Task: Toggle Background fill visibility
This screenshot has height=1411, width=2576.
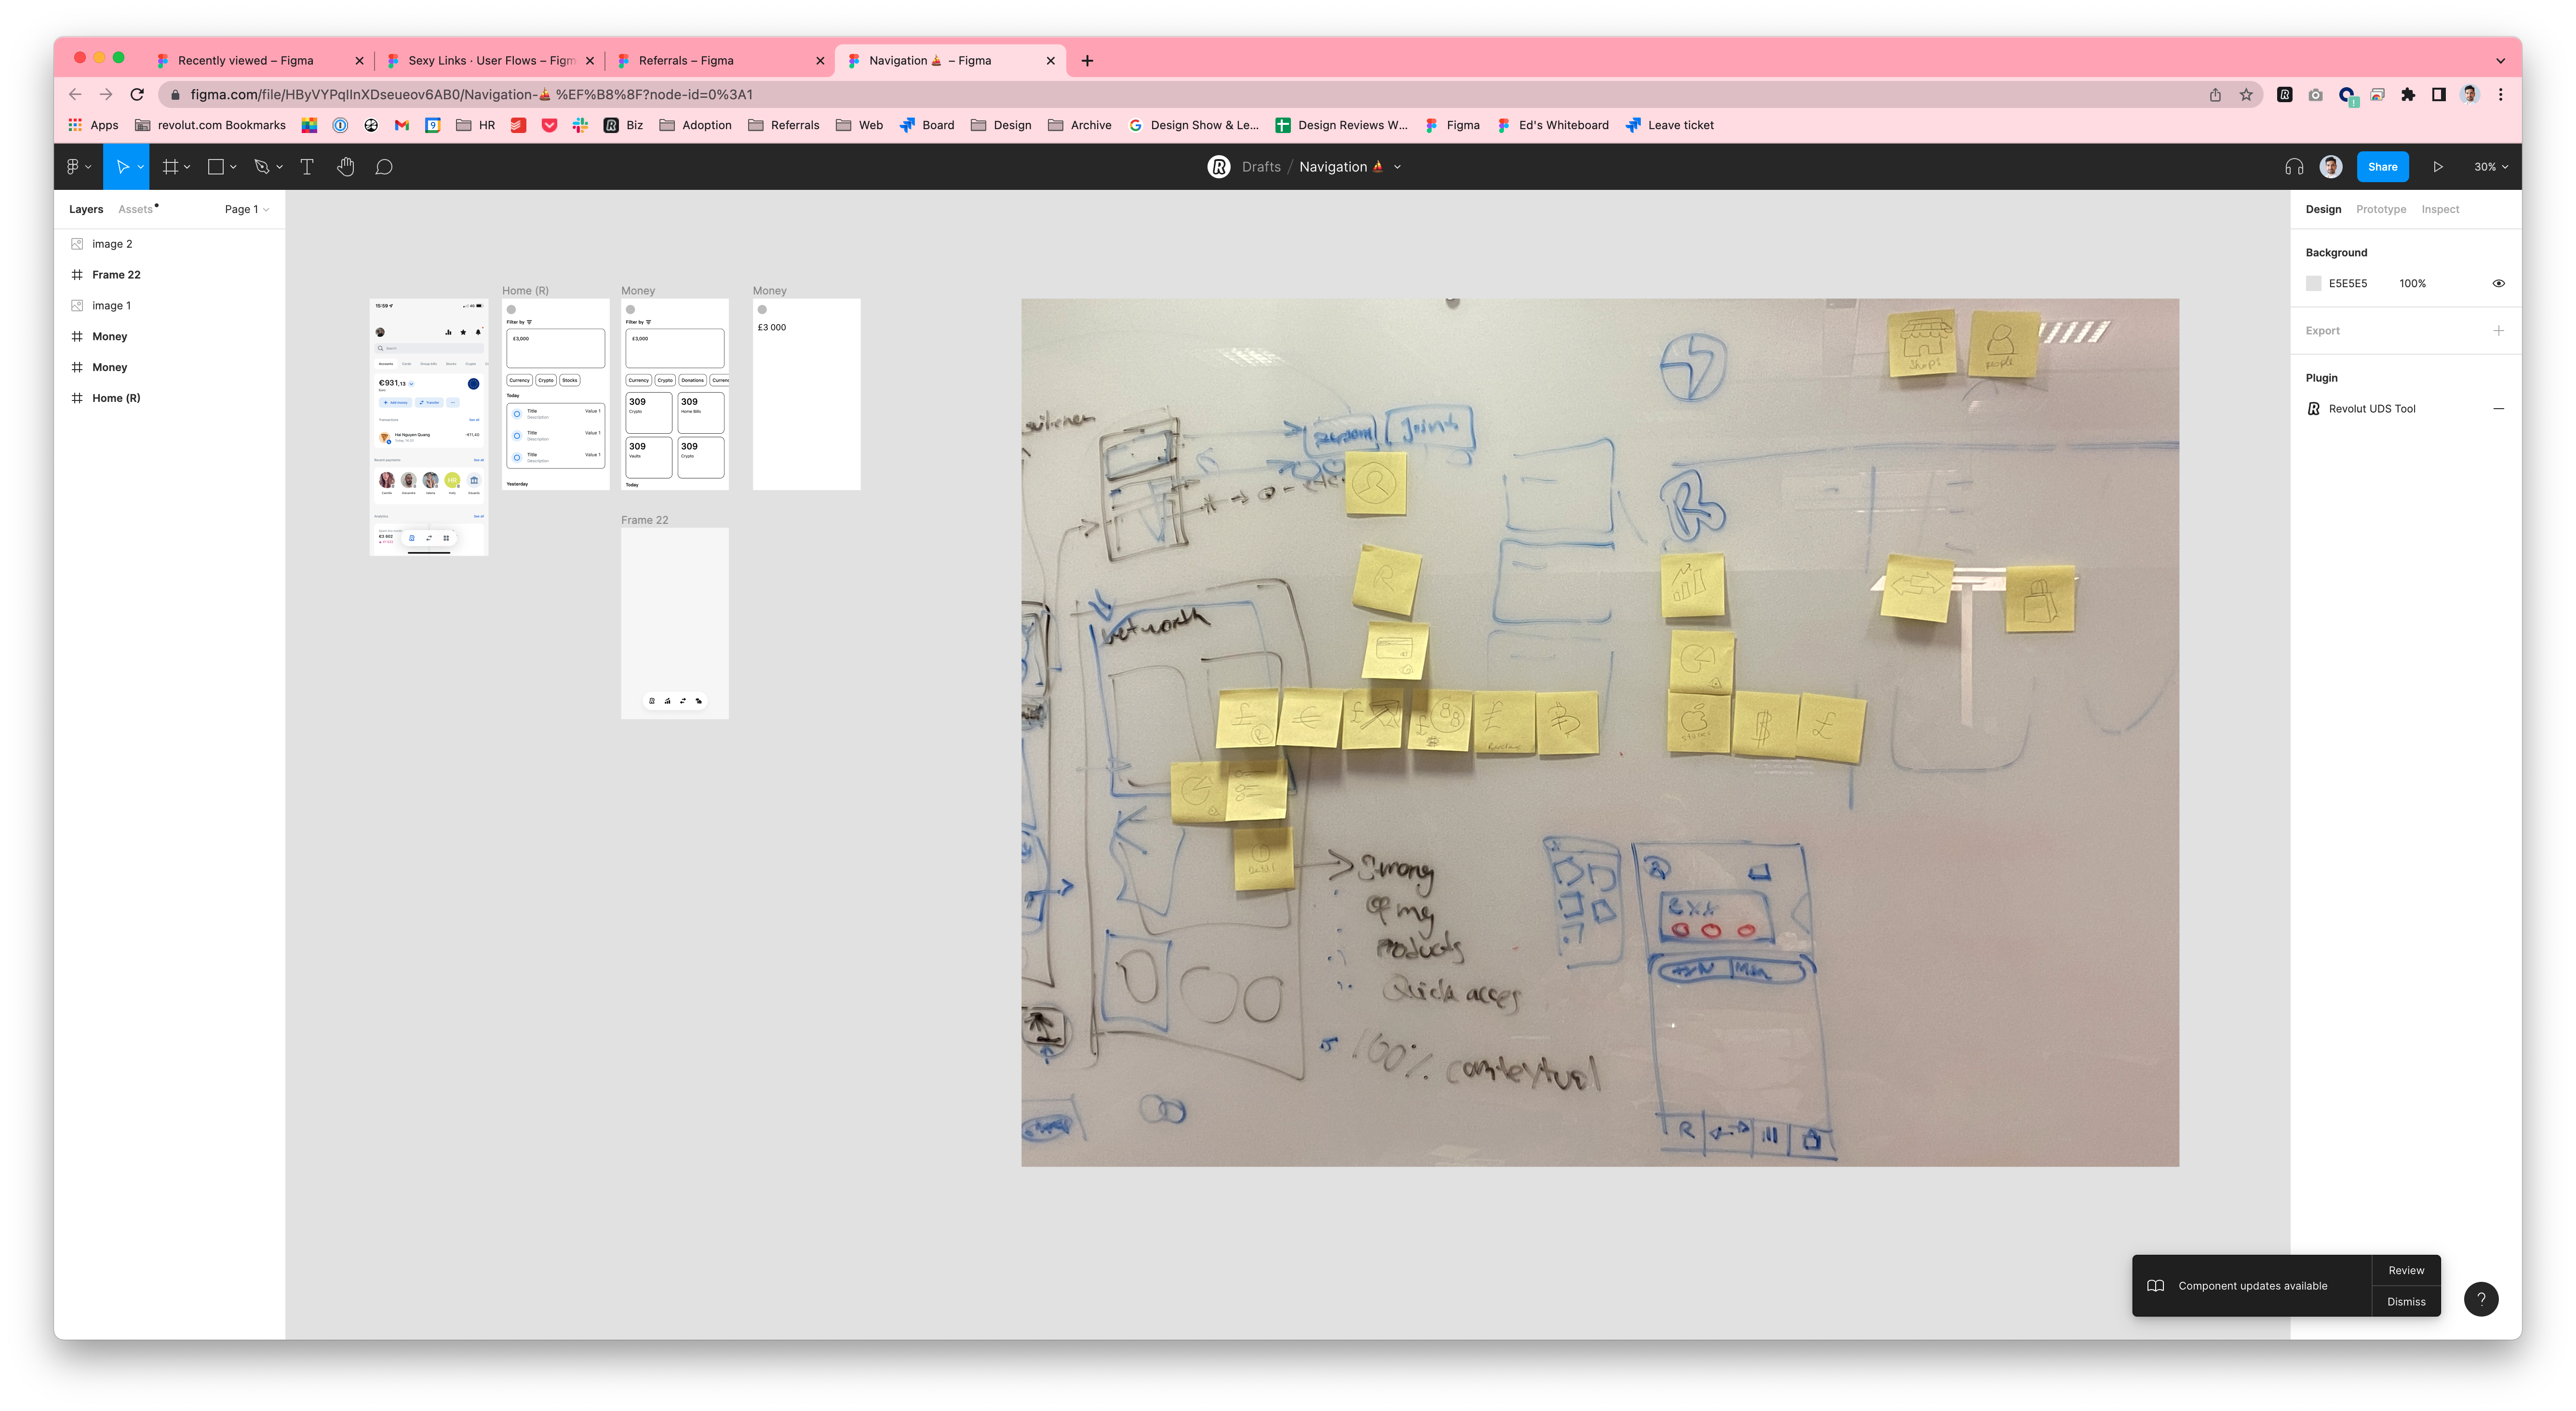Action: pos(2498,283)
